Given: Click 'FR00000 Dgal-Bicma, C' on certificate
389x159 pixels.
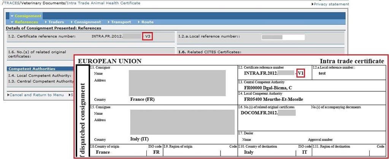Looking at the screenshot, I should pyautogui.click(x=268, y=88).
